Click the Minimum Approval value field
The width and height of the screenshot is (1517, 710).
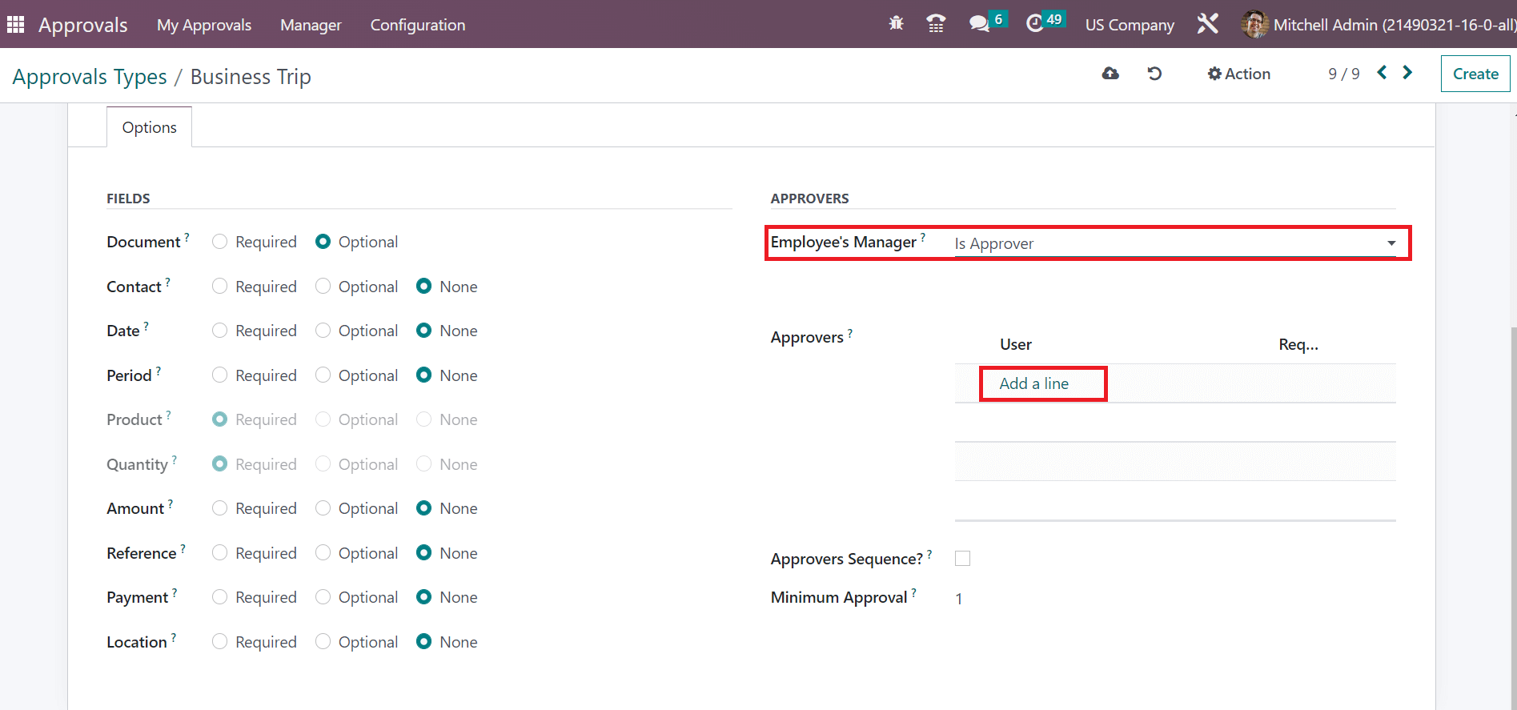(x=959, y=599)
